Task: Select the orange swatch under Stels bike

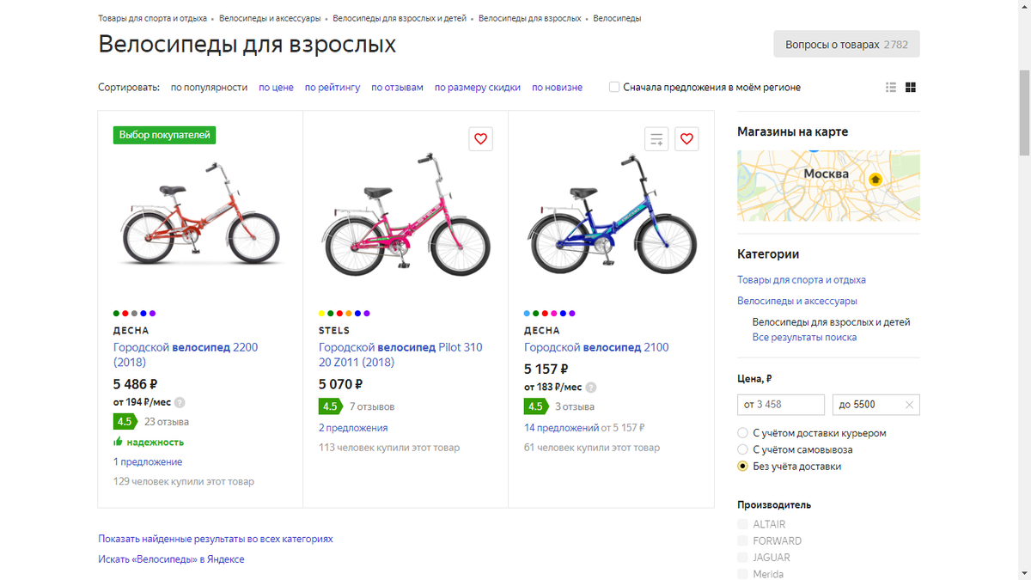Action: (x=348, y=314)
